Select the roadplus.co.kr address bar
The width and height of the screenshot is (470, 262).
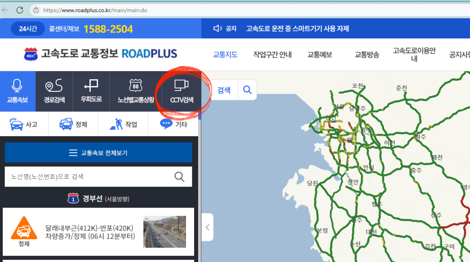coord(95,10)
